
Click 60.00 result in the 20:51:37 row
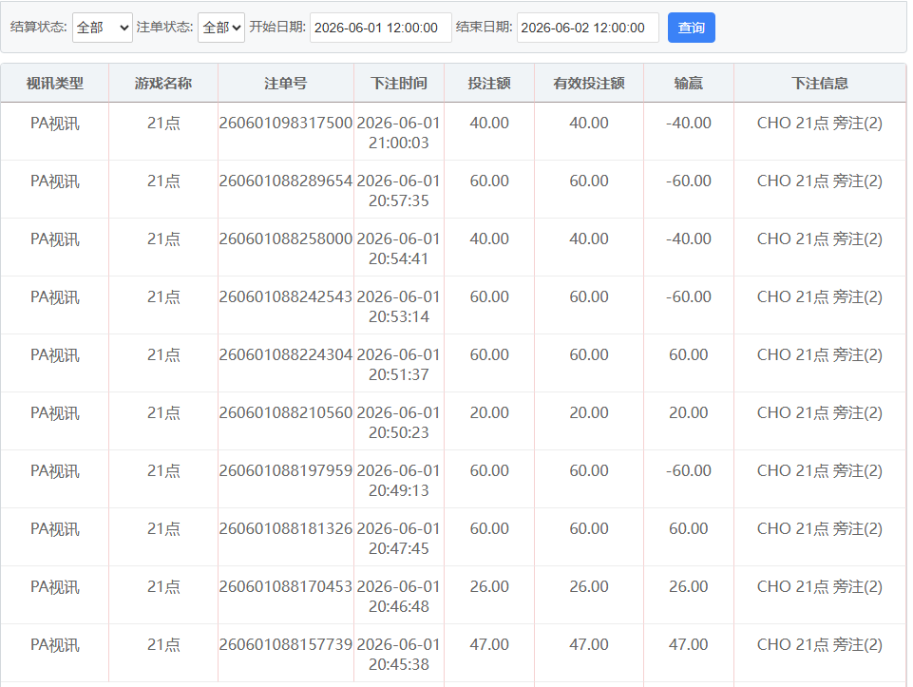click(x=688, y=354)
